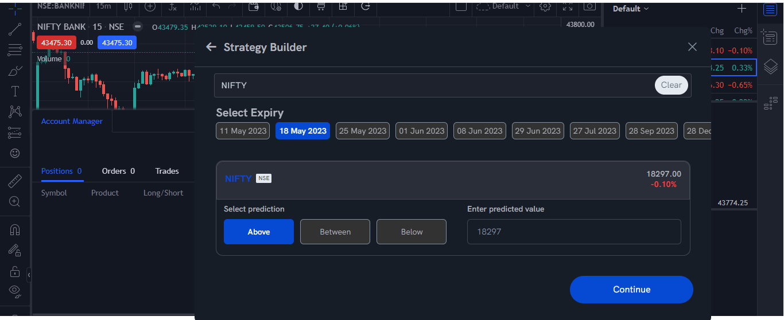Toggle the dark/light theme icon
Screen dimensions: 784x320
tap(298, 7)
